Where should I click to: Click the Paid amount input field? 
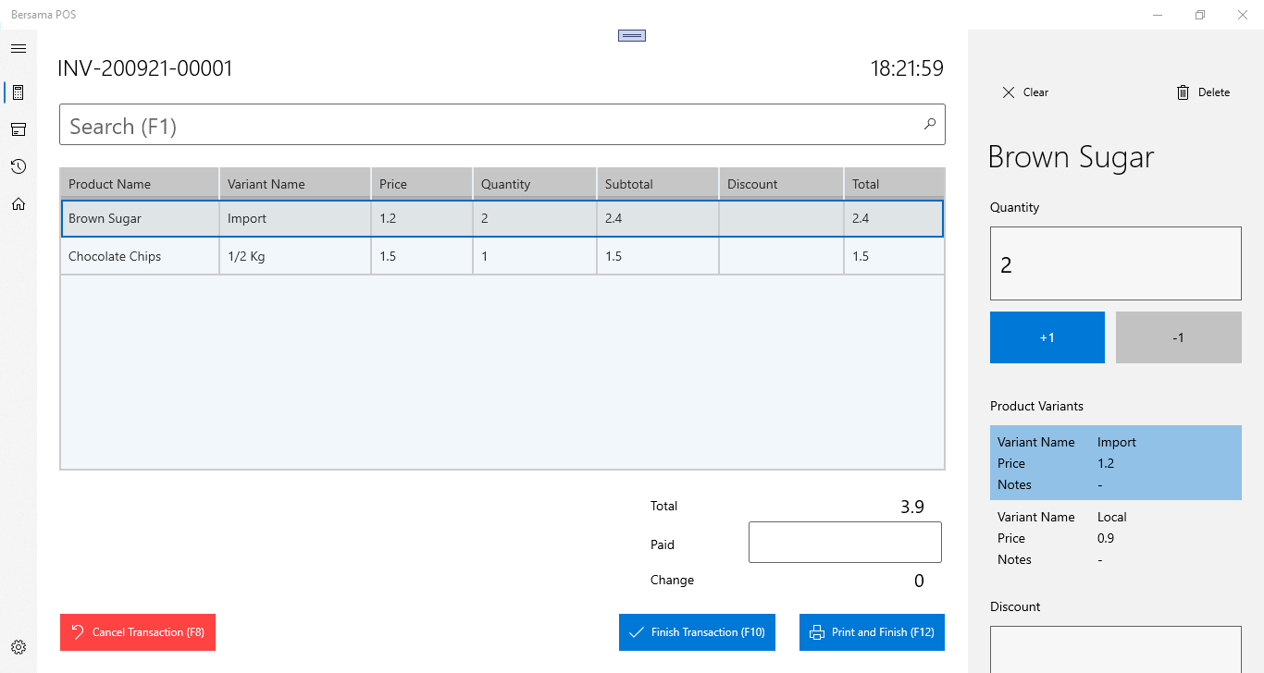(x=844, y=543)
